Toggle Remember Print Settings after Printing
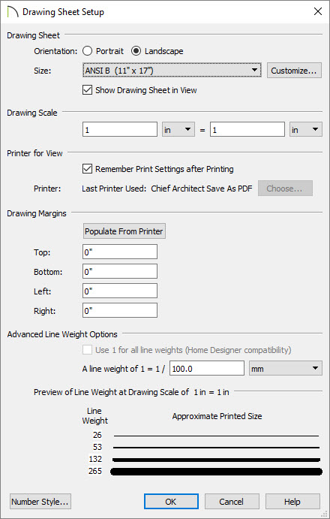This screenshot has height=519, width=330. pyautogui.click(x=87, y=169)
